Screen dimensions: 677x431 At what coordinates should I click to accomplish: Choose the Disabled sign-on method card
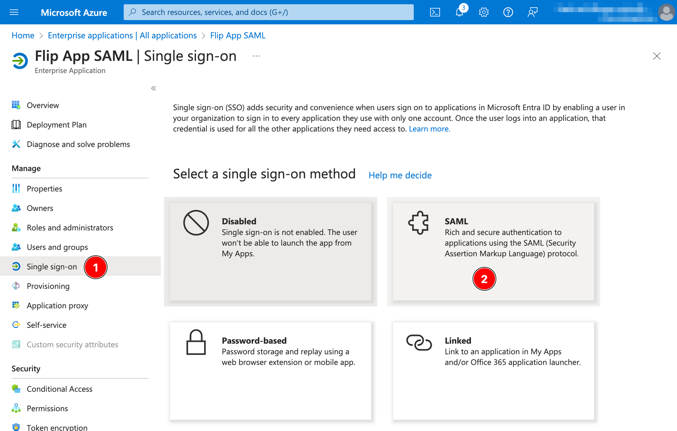[271, 252]
